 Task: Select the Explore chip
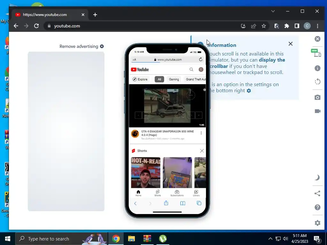[140, 79]
